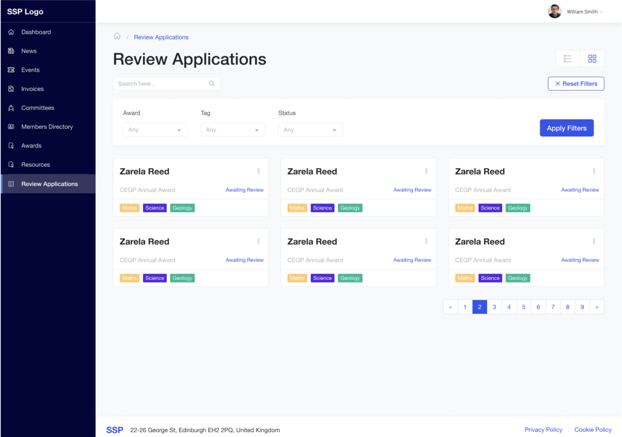This screenshot has width=622, height=437.
Task: Expand the Award filter dropdown
Action: click(x=155, y=130)
